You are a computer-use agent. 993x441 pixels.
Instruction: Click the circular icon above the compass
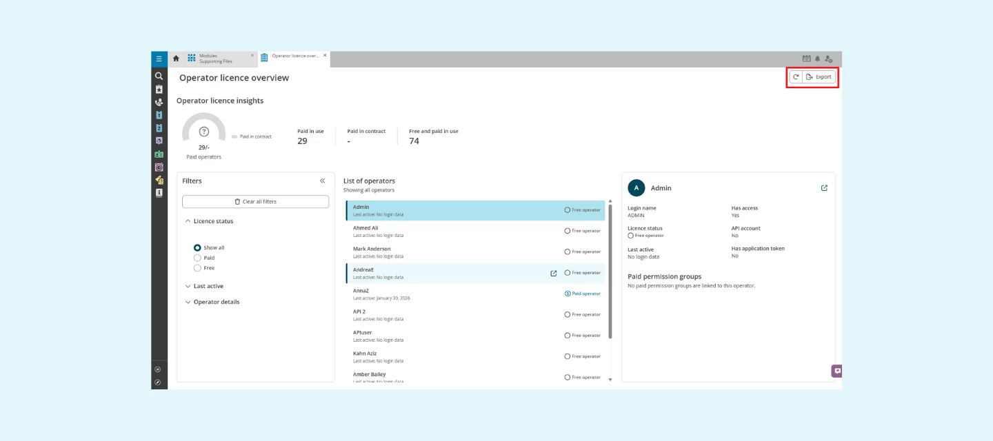(x=158, y=369)
